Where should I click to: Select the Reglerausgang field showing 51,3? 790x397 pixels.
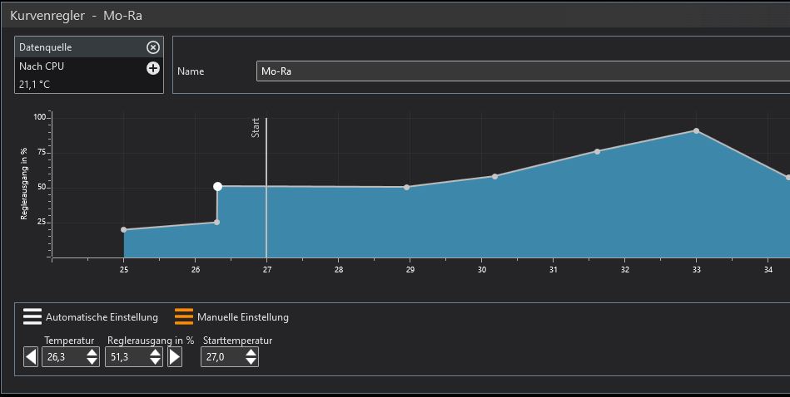coord(126,357)
